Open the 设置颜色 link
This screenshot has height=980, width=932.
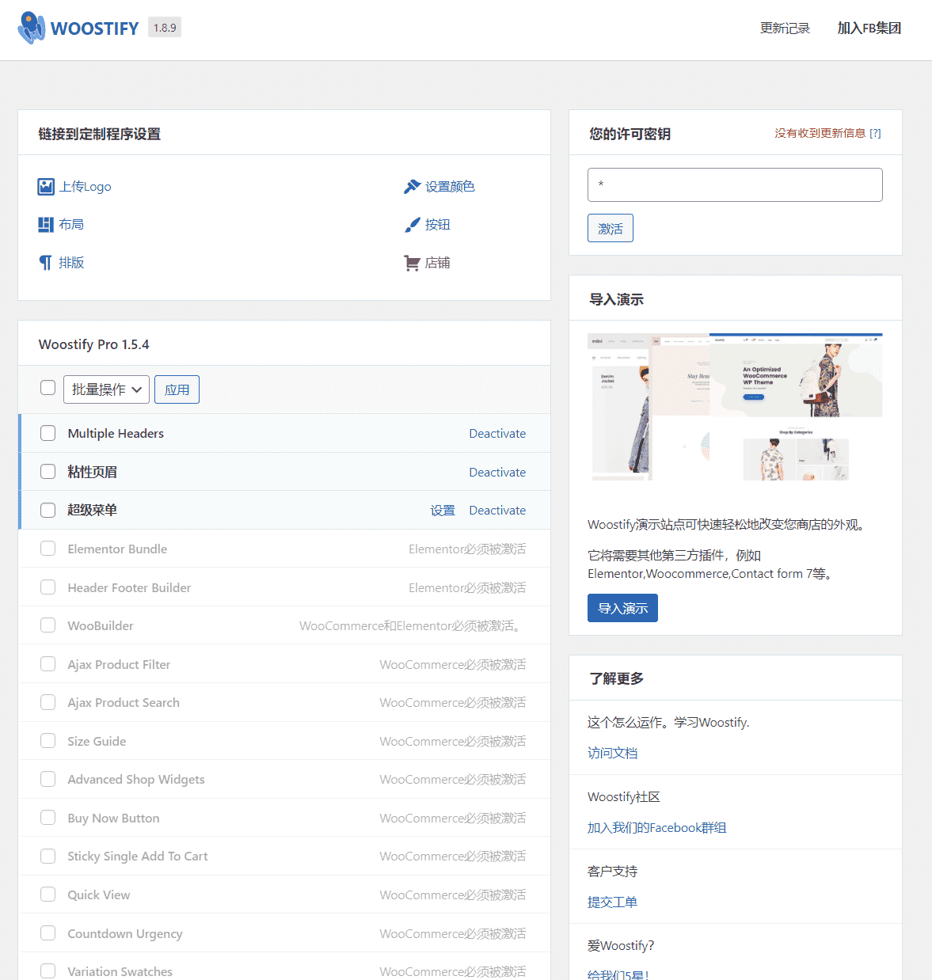450,187
